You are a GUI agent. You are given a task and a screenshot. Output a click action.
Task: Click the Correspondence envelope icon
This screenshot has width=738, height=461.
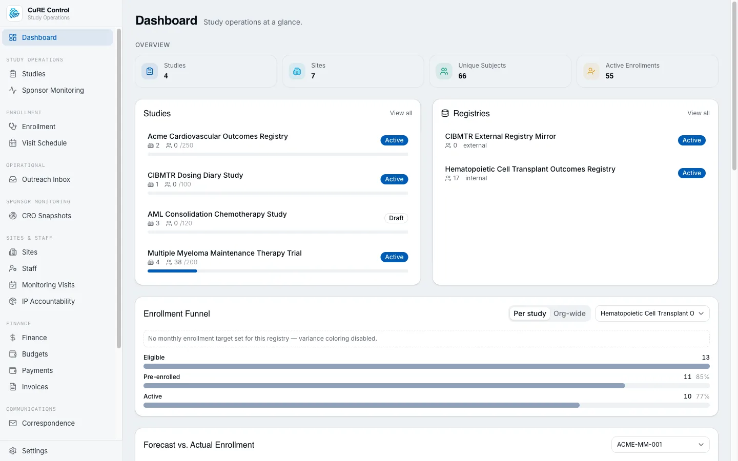coord(13,423)
